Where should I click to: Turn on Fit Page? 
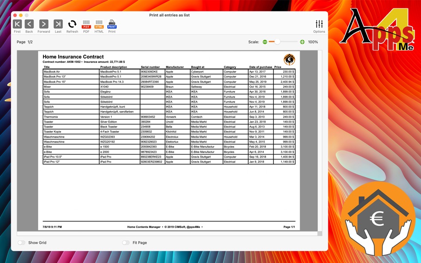point(125,243)
